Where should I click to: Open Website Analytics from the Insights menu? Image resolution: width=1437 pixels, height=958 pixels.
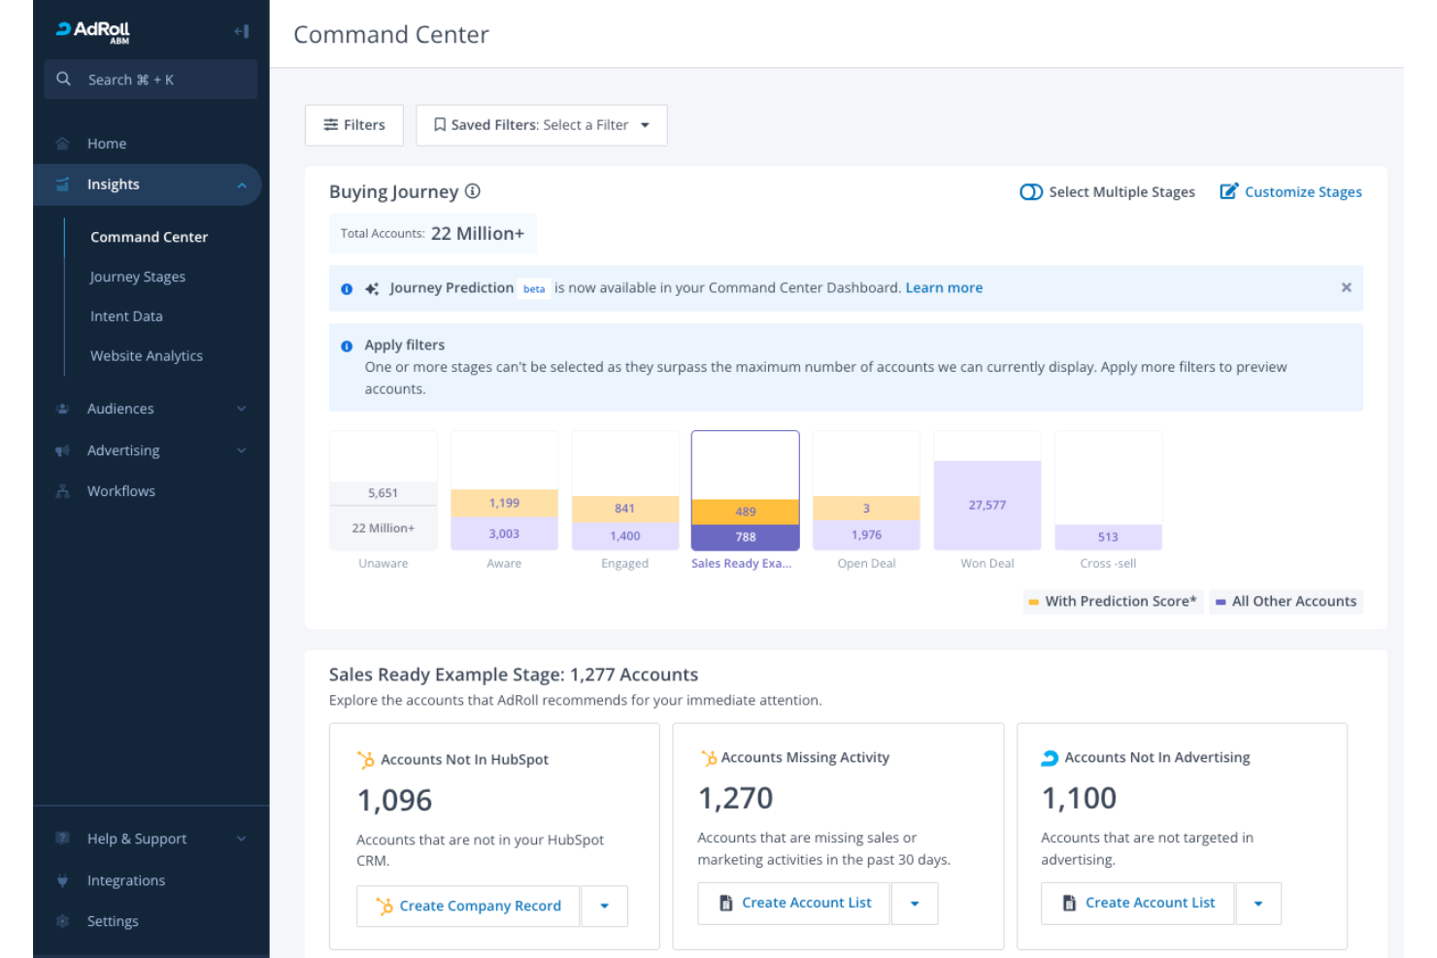pos(146,355)
